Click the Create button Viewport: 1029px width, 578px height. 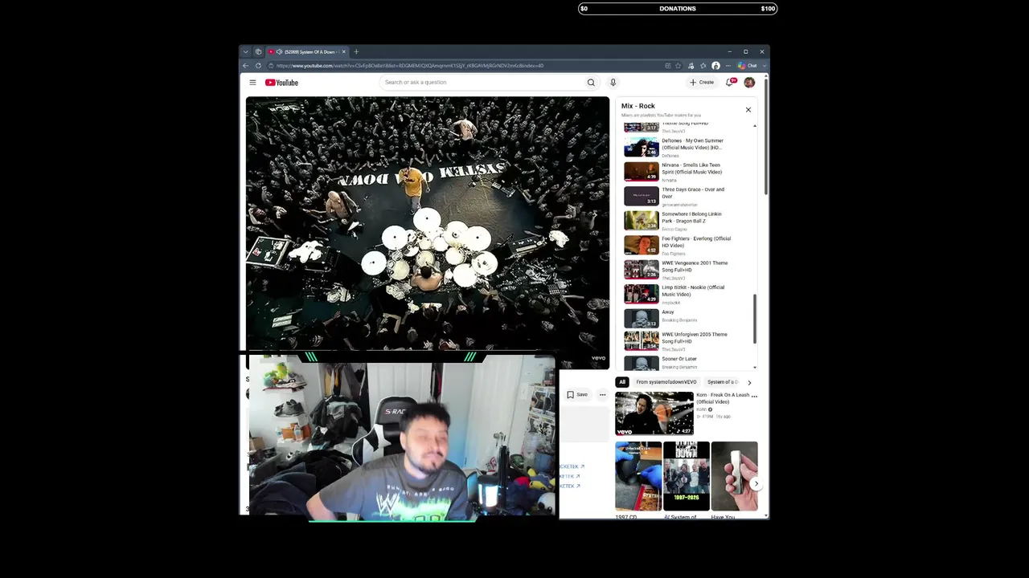(x=702, y=83)
